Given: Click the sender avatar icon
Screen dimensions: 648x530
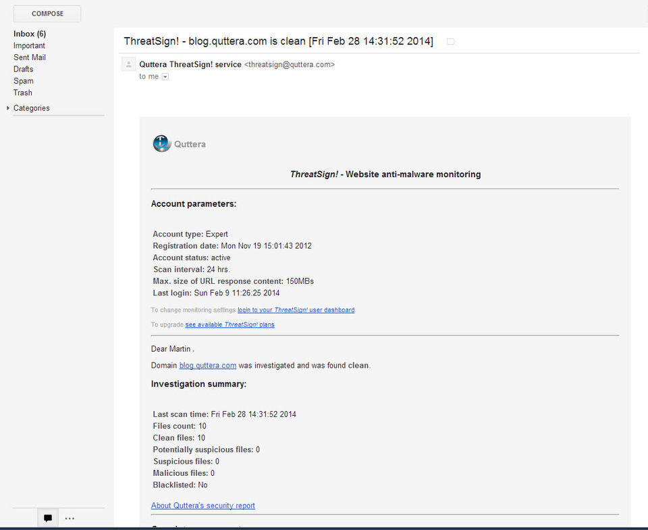Looking at the screenshot, I should click(x=128, y=64).
